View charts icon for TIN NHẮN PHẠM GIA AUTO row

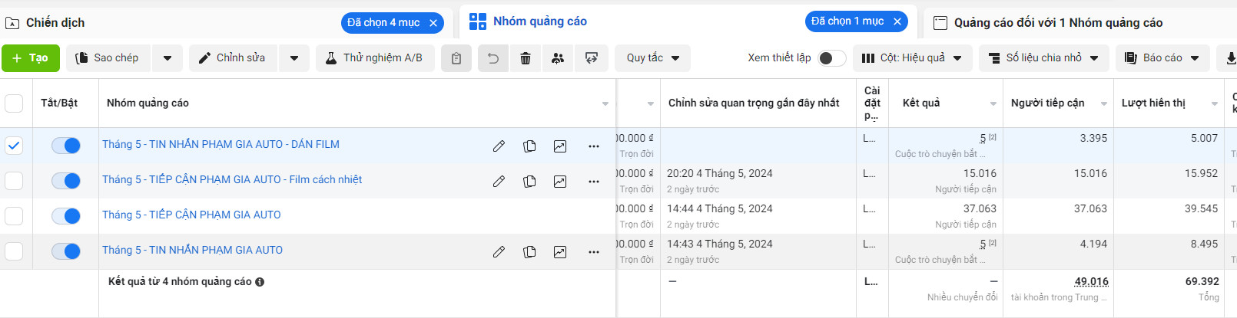[x=560, y=251]
